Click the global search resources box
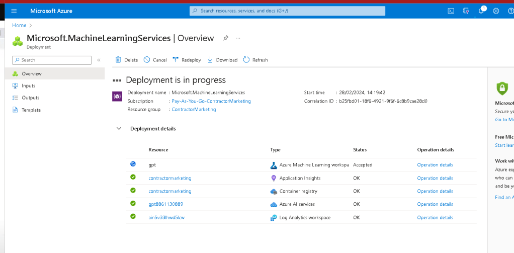Image resolution: width=514 pixels, height=253 pixels. click(x=288, y=11)
